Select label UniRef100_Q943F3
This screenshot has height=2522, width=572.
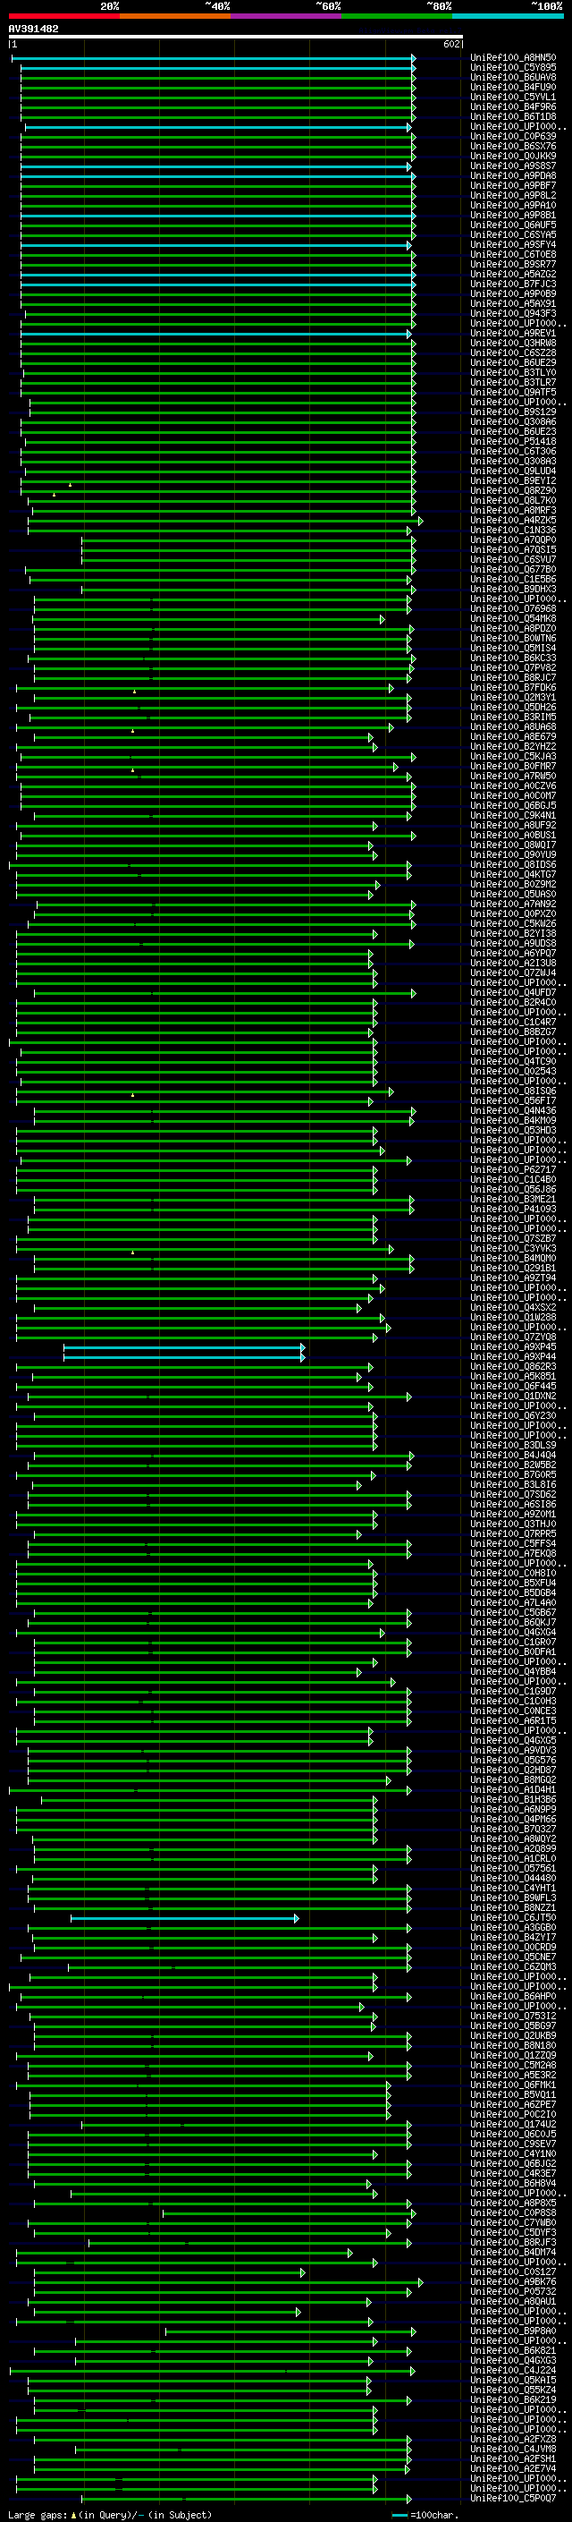click(x=513, y=314)
